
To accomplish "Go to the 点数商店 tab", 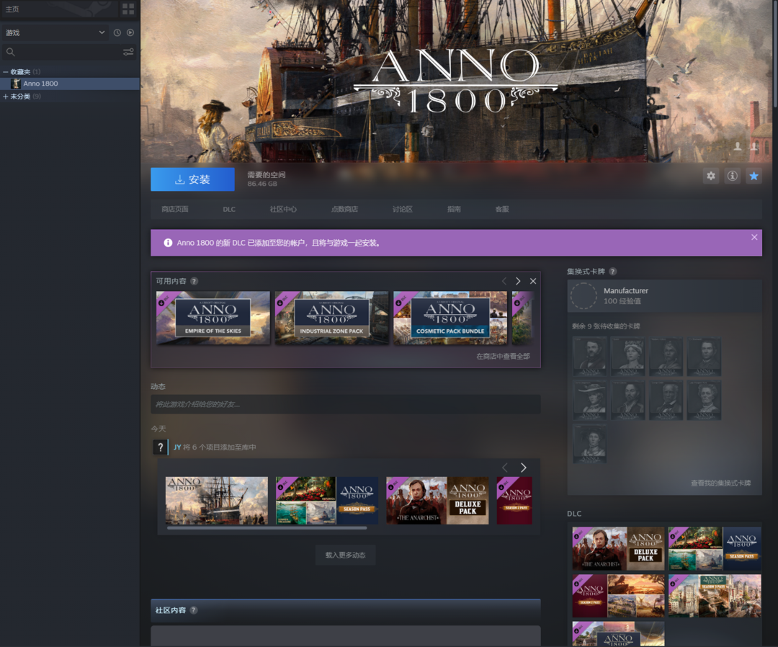I will tap(344, 209).
